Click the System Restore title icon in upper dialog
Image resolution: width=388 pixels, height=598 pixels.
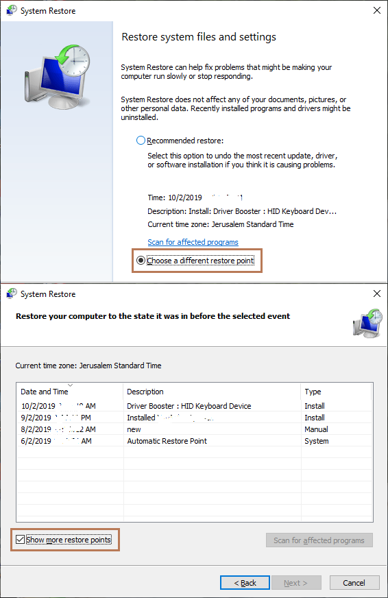[x=12, y=11]
